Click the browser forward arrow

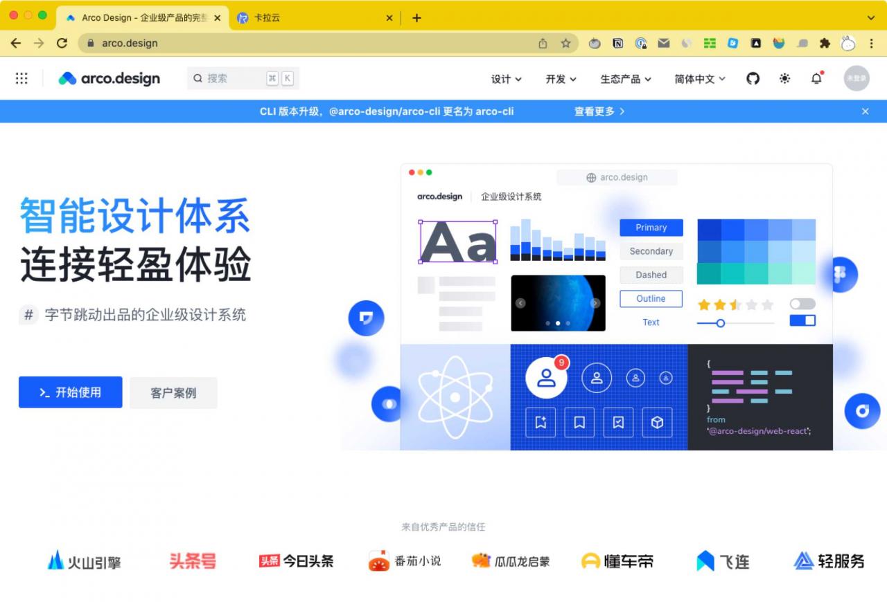pos(39,43)
